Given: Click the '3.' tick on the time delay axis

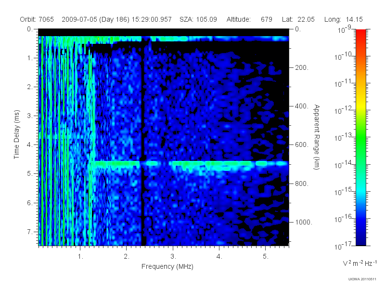Looking at the screenshot, I should coord(30,116).
